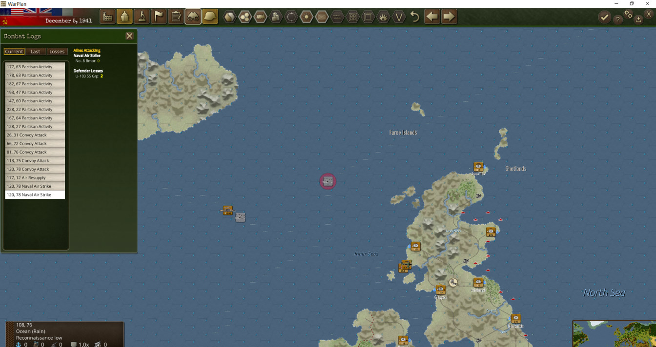Viewport: 656px width, 347px height.
Task: Select the unit counter at Edinburgh
Action: click(478, 282)
